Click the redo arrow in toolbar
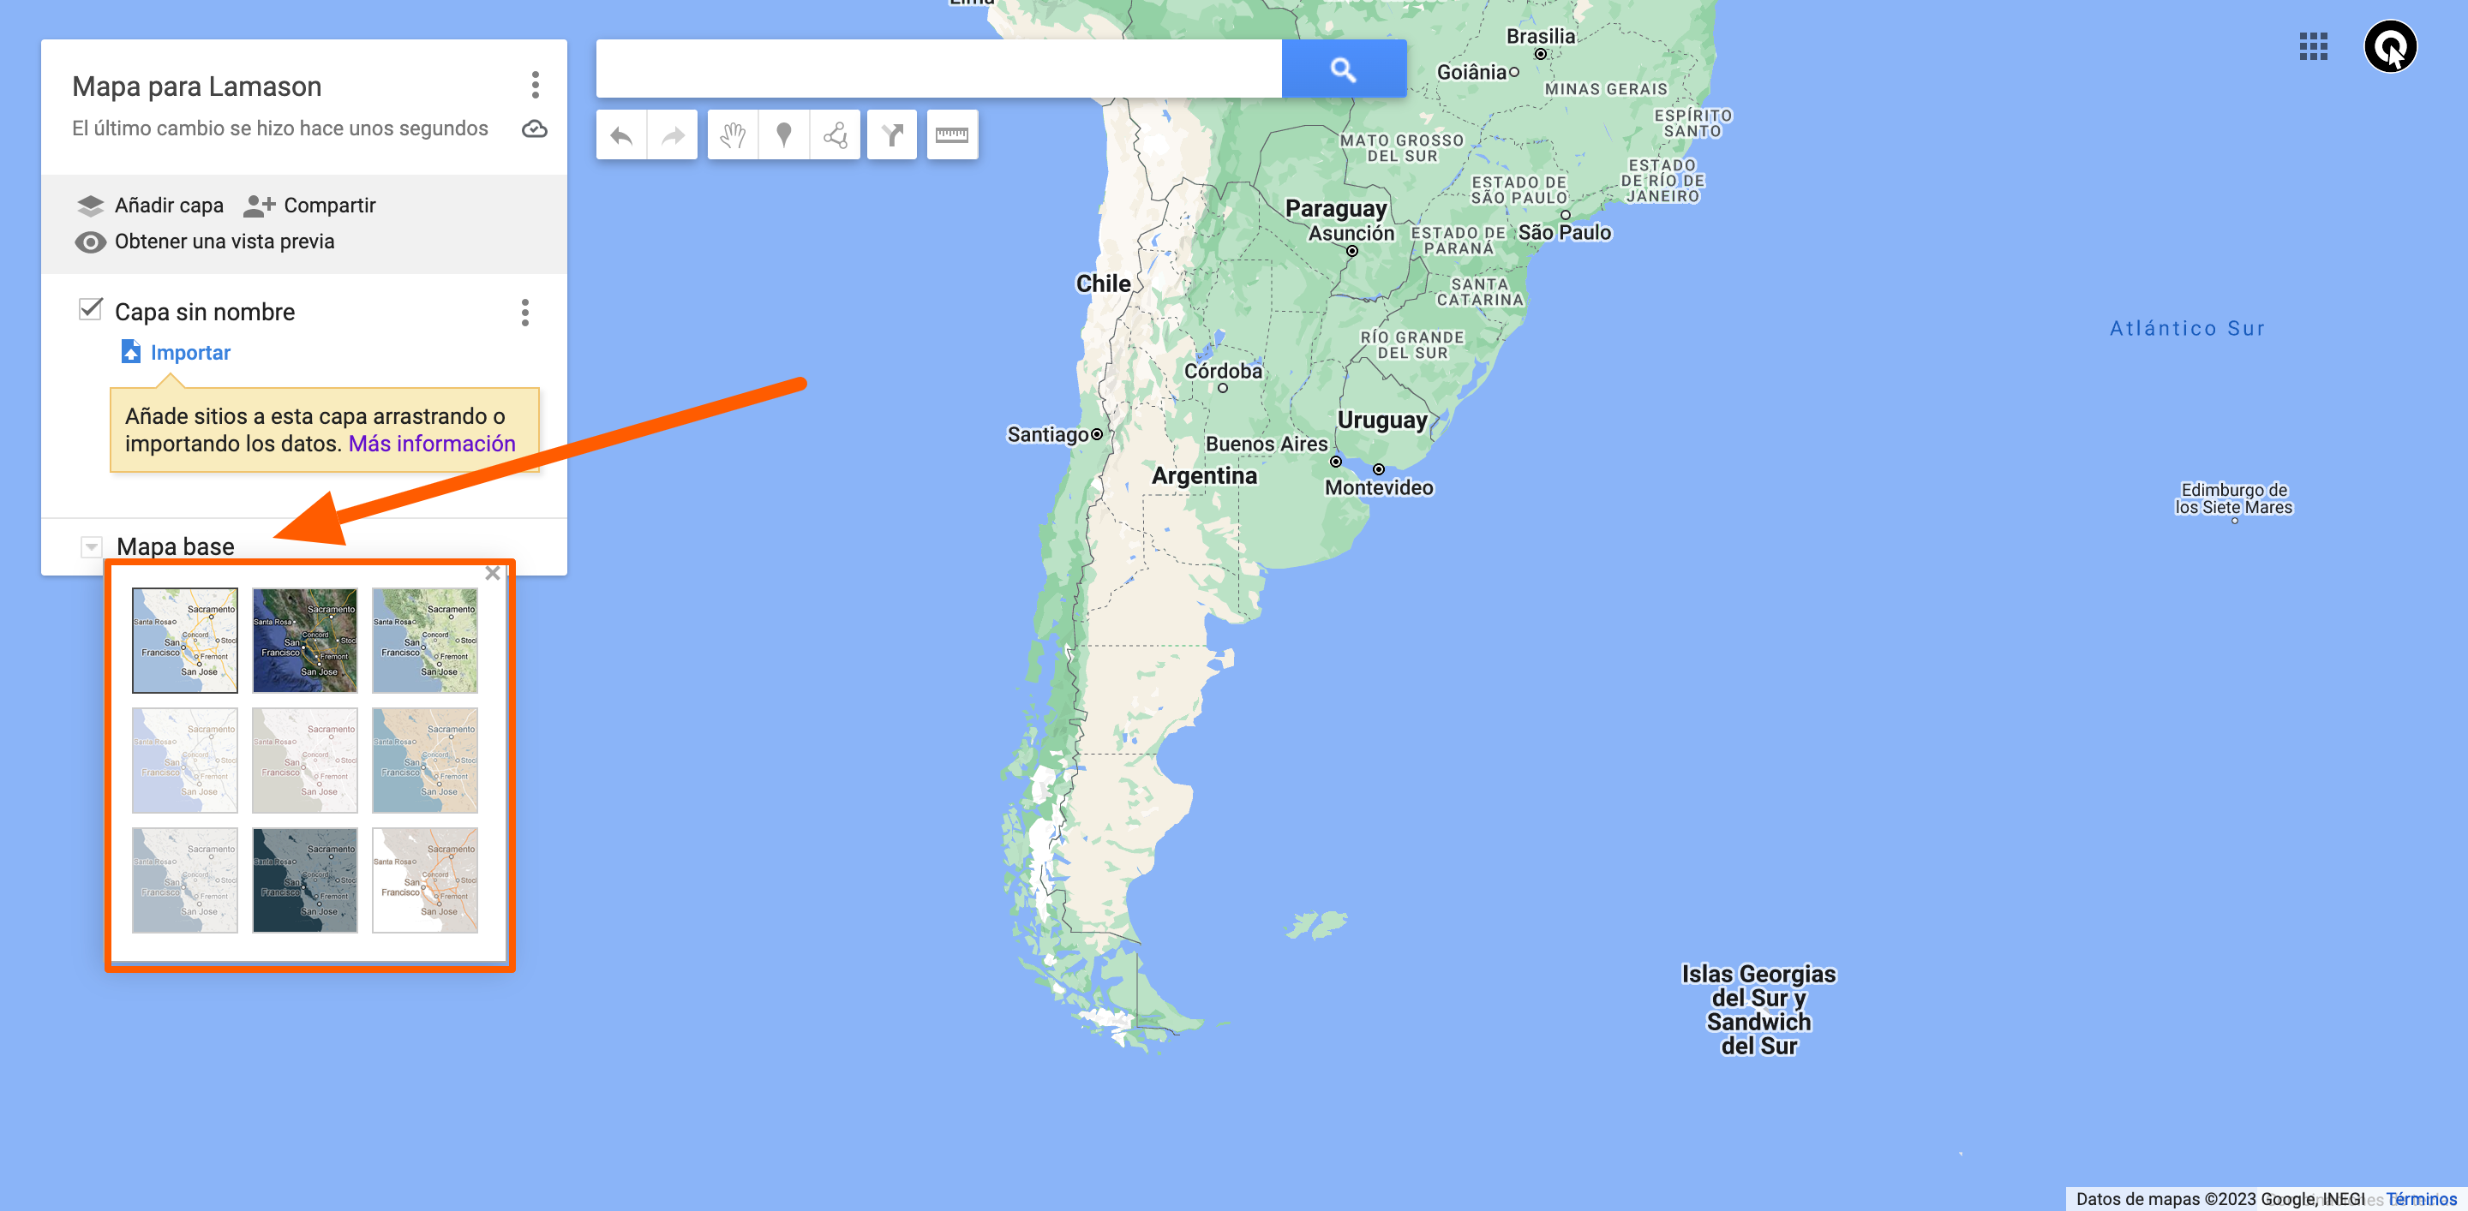This screenshot has width=2468, height=1211. (x=673, y=135)
